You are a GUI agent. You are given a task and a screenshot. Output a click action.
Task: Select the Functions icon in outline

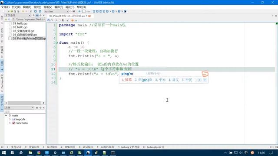(13, 123)
